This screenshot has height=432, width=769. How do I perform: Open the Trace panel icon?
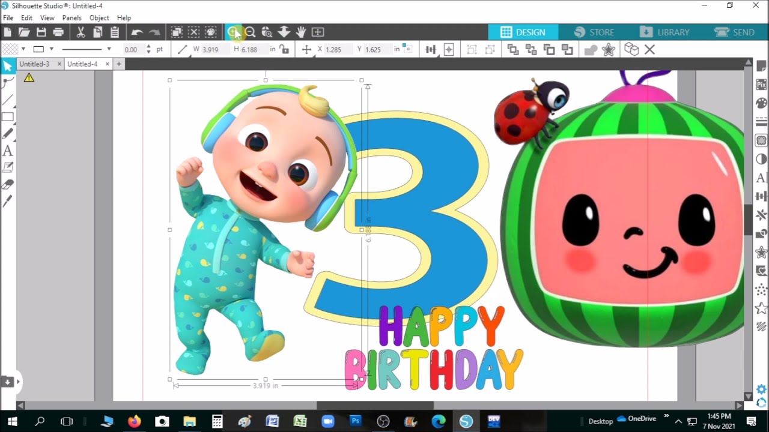coord(761,140)
